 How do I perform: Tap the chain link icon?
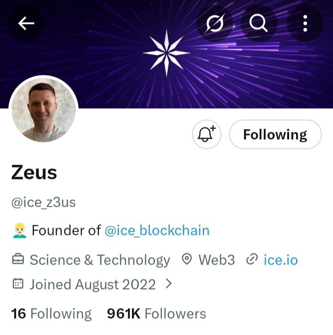252,259
